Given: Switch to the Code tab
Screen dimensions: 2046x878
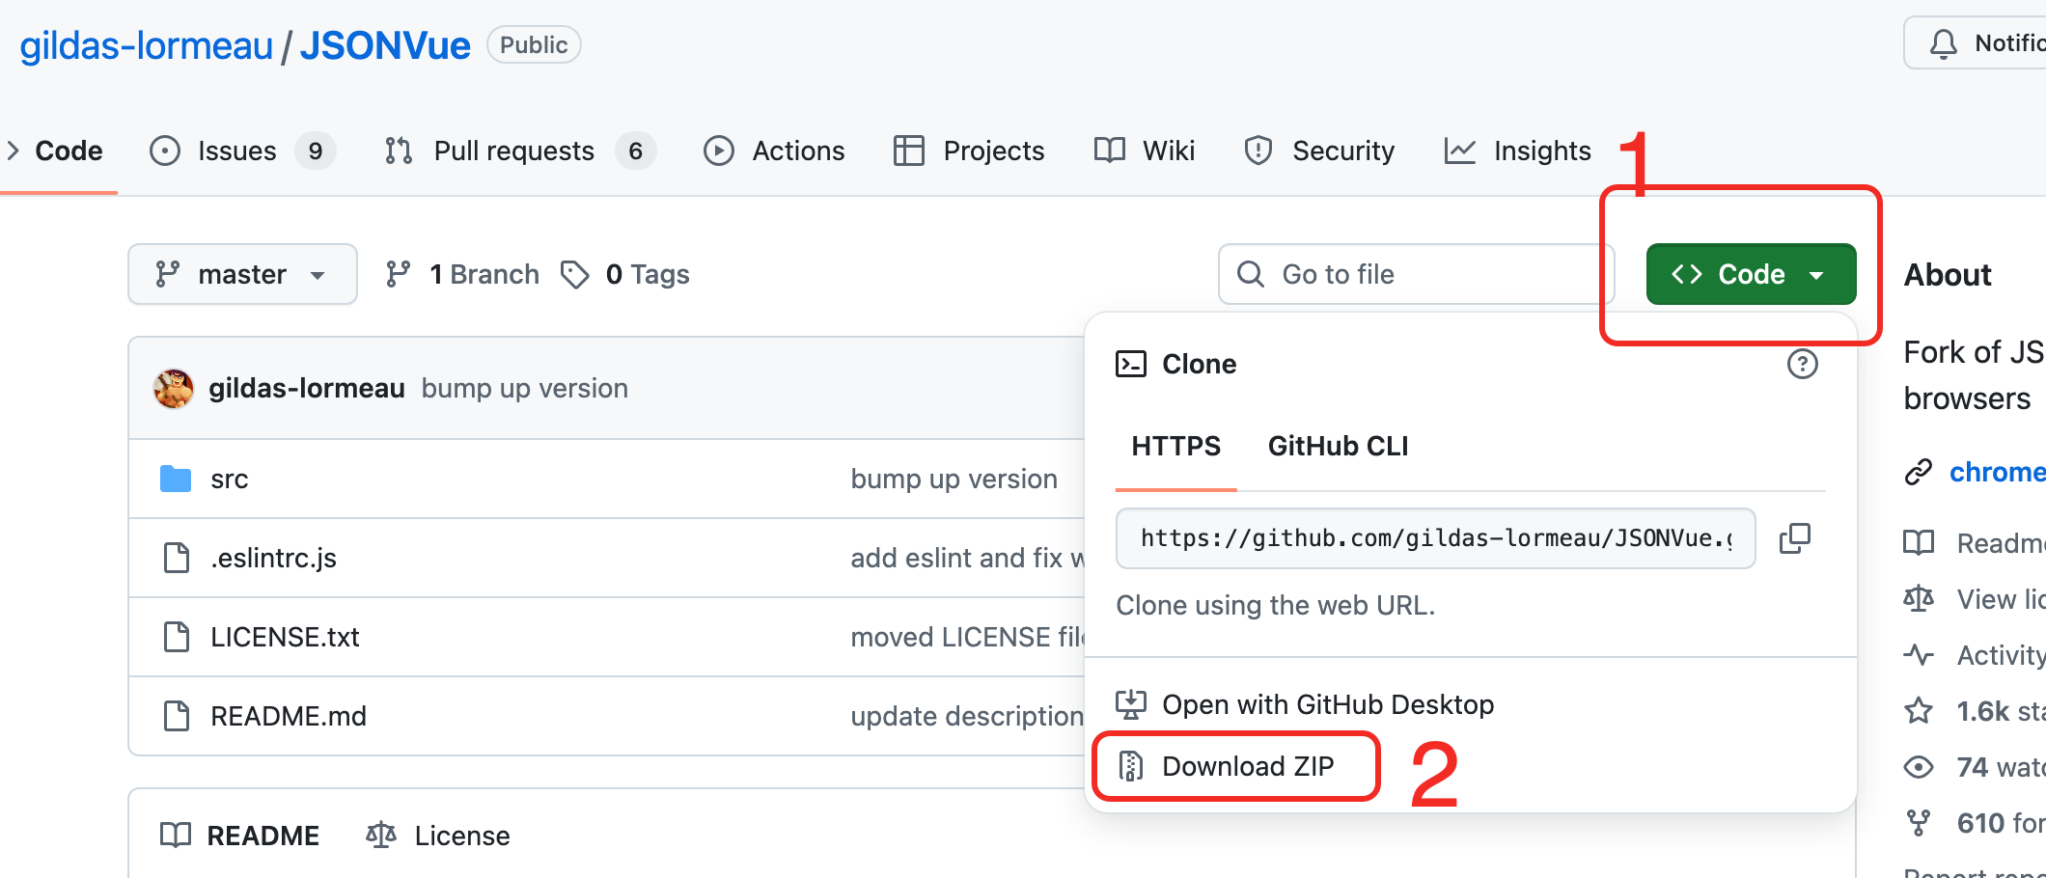Looking at the screenshot, I should [68, 151].
